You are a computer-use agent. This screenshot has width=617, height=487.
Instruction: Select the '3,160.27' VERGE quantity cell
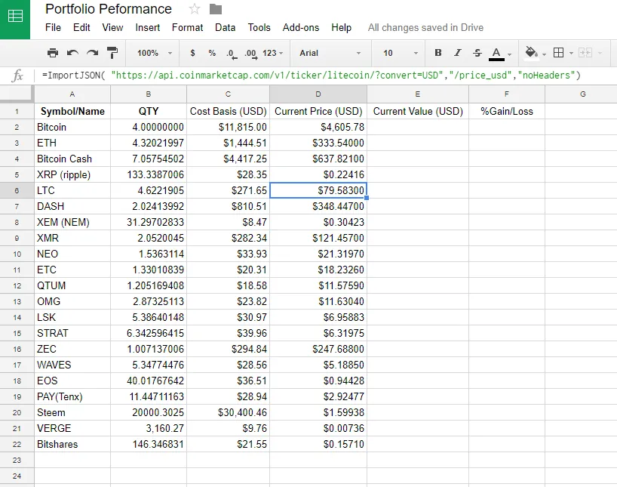(149, 428)
